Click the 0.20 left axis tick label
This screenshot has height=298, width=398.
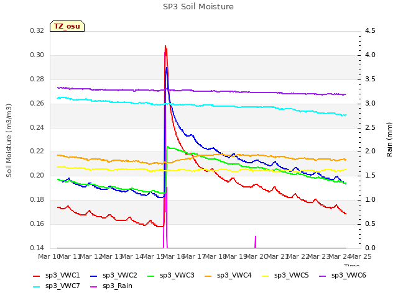[37, 175]
